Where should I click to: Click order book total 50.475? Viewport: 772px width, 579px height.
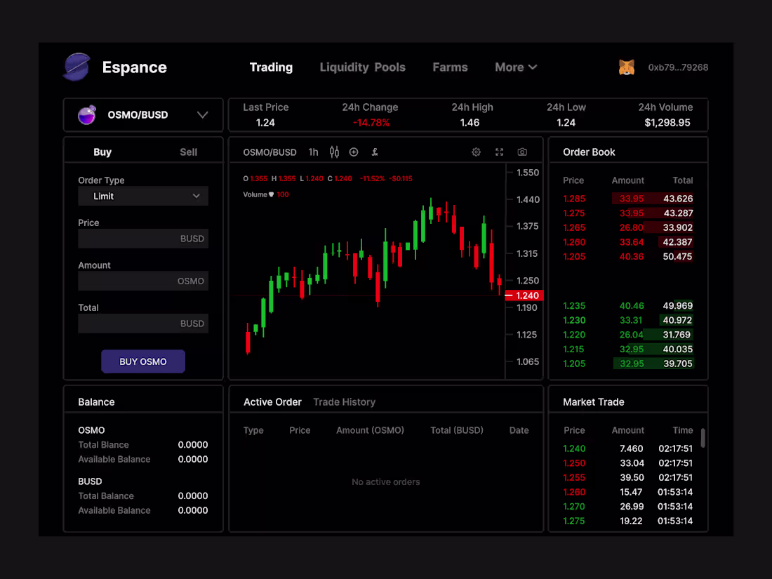click(x=677, y=256)
